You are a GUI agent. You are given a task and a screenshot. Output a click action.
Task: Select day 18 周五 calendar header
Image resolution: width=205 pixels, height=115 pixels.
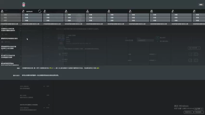click(x=109, y=11)
